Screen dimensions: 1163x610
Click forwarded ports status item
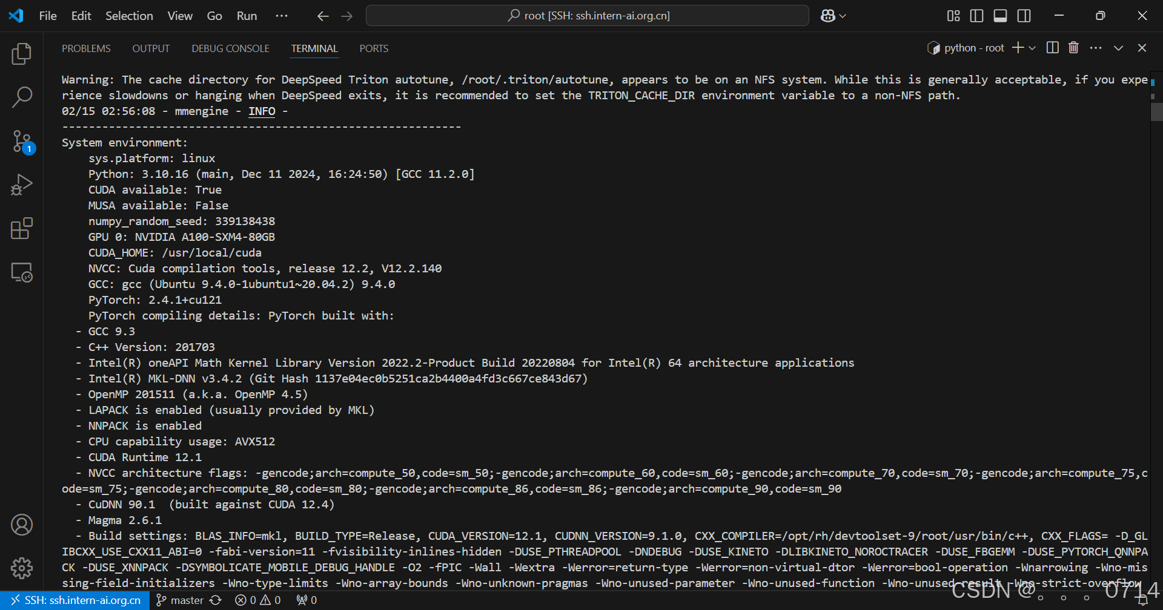coord(306,600)
